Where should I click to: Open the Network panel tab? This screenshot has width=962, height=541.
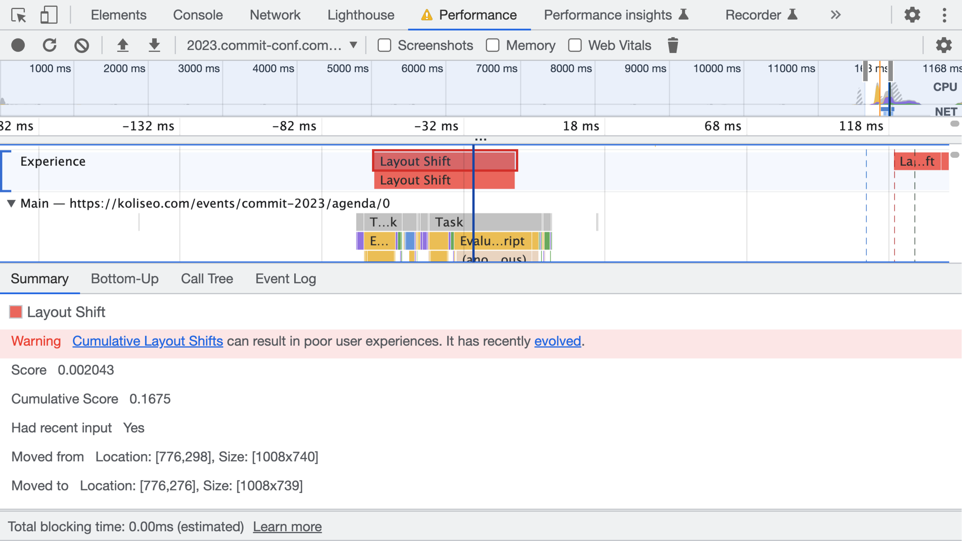(x=275, y=15)
